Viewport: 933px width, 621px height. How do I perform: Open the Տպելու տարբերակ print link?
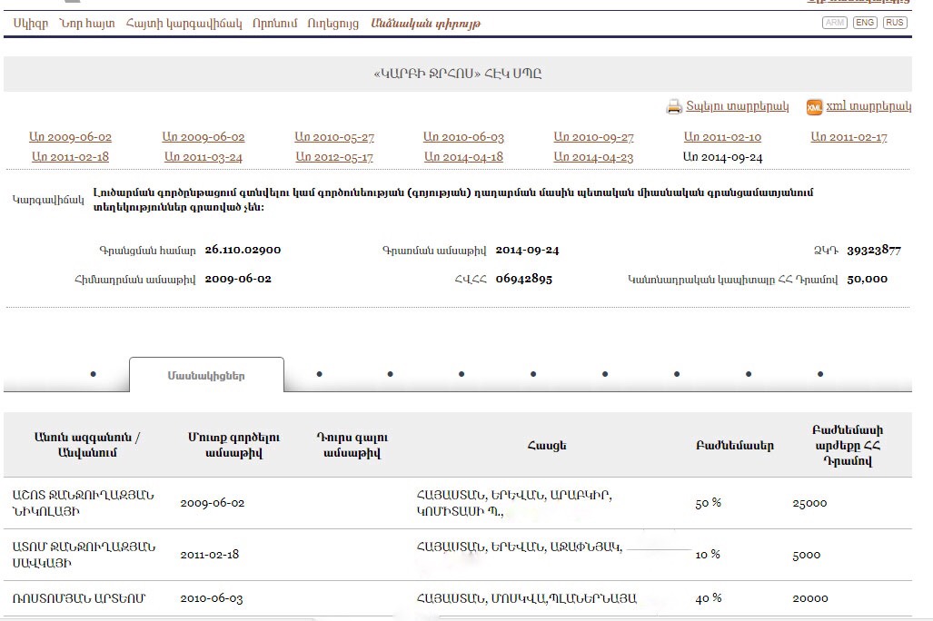pos(738,106)
